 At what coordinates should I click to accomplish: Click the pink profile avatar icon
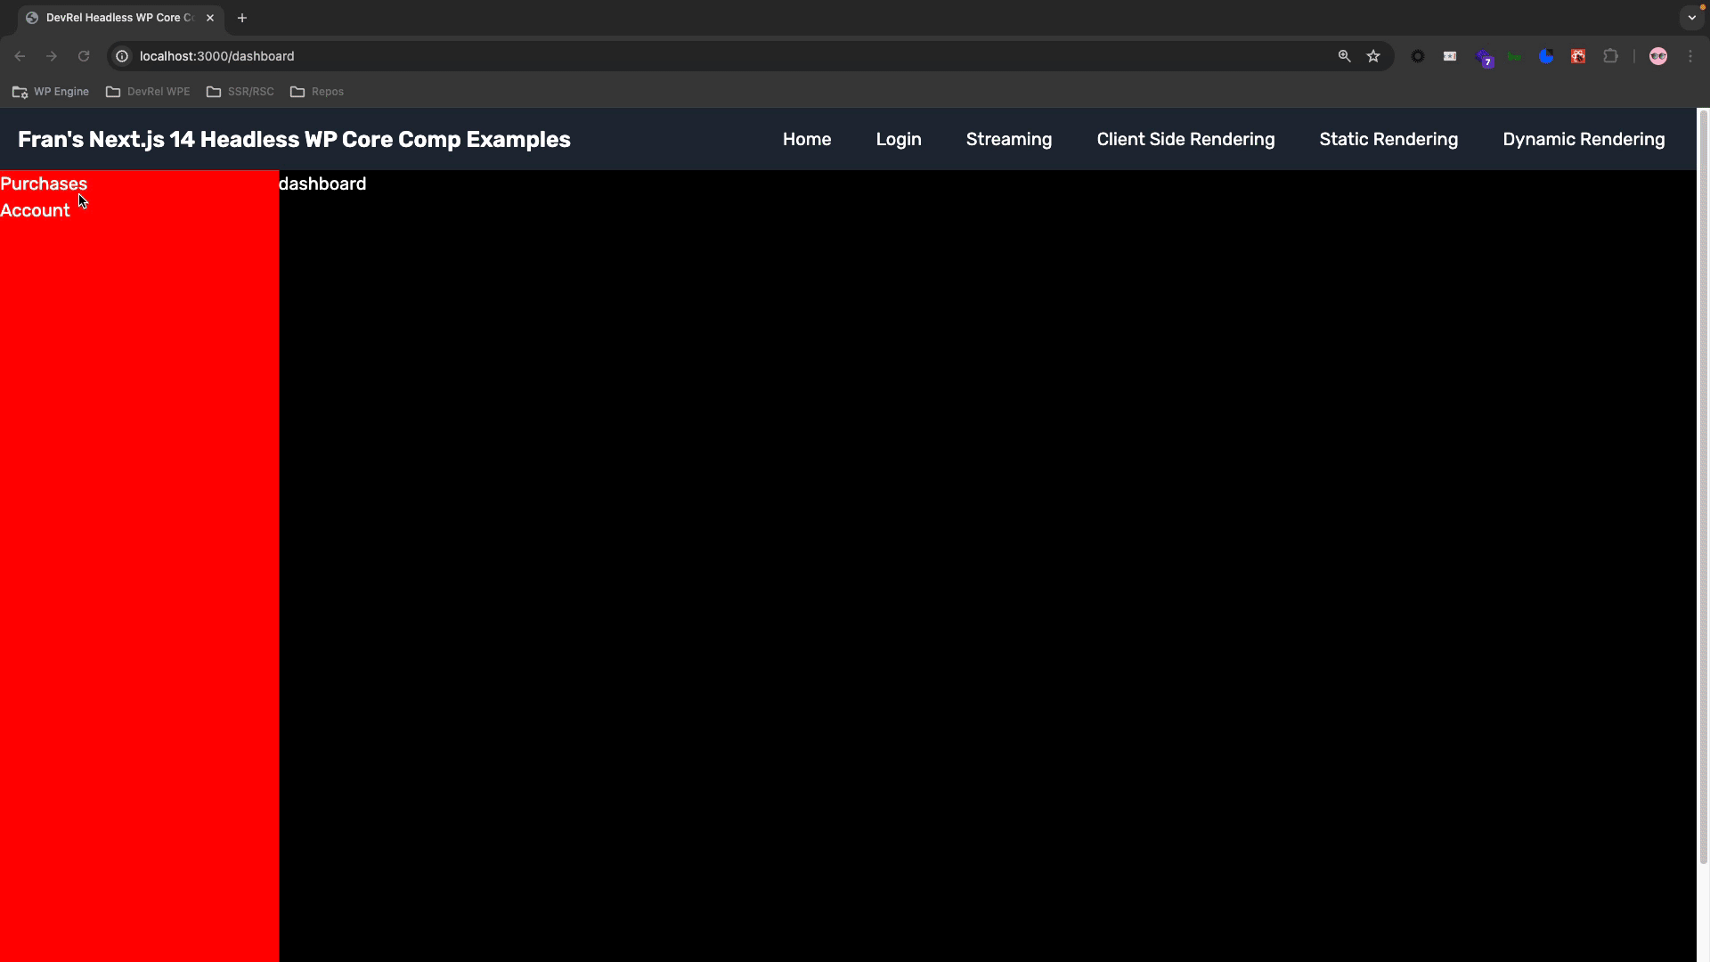click(x=1657, y=56)
